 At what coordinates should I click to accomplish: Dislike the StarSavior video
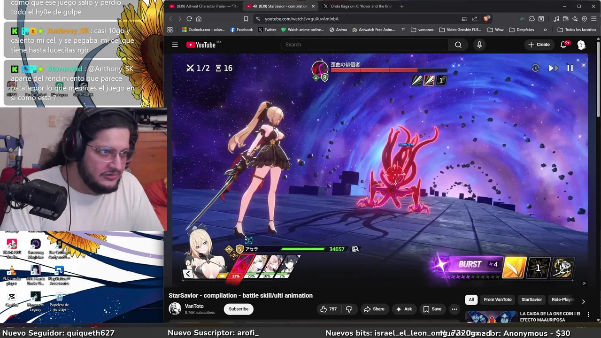(349, 309)
